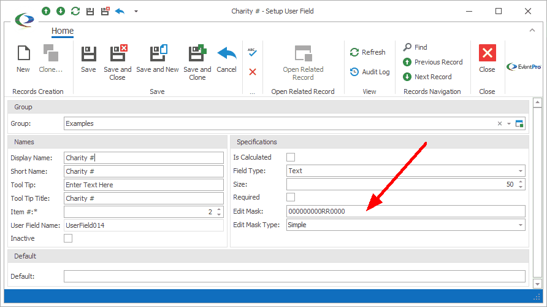Click the Edit Mask input field
547x307 pixels.
[x=406, y=211]
